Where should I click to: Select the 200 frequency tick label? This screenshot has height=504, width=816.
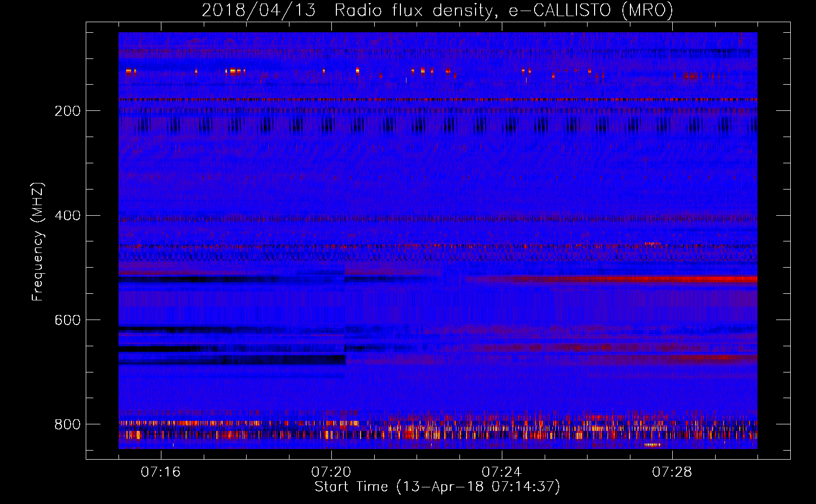68,111
